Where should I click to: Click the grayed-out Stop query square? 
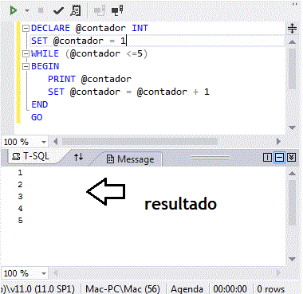pos(41,10)
